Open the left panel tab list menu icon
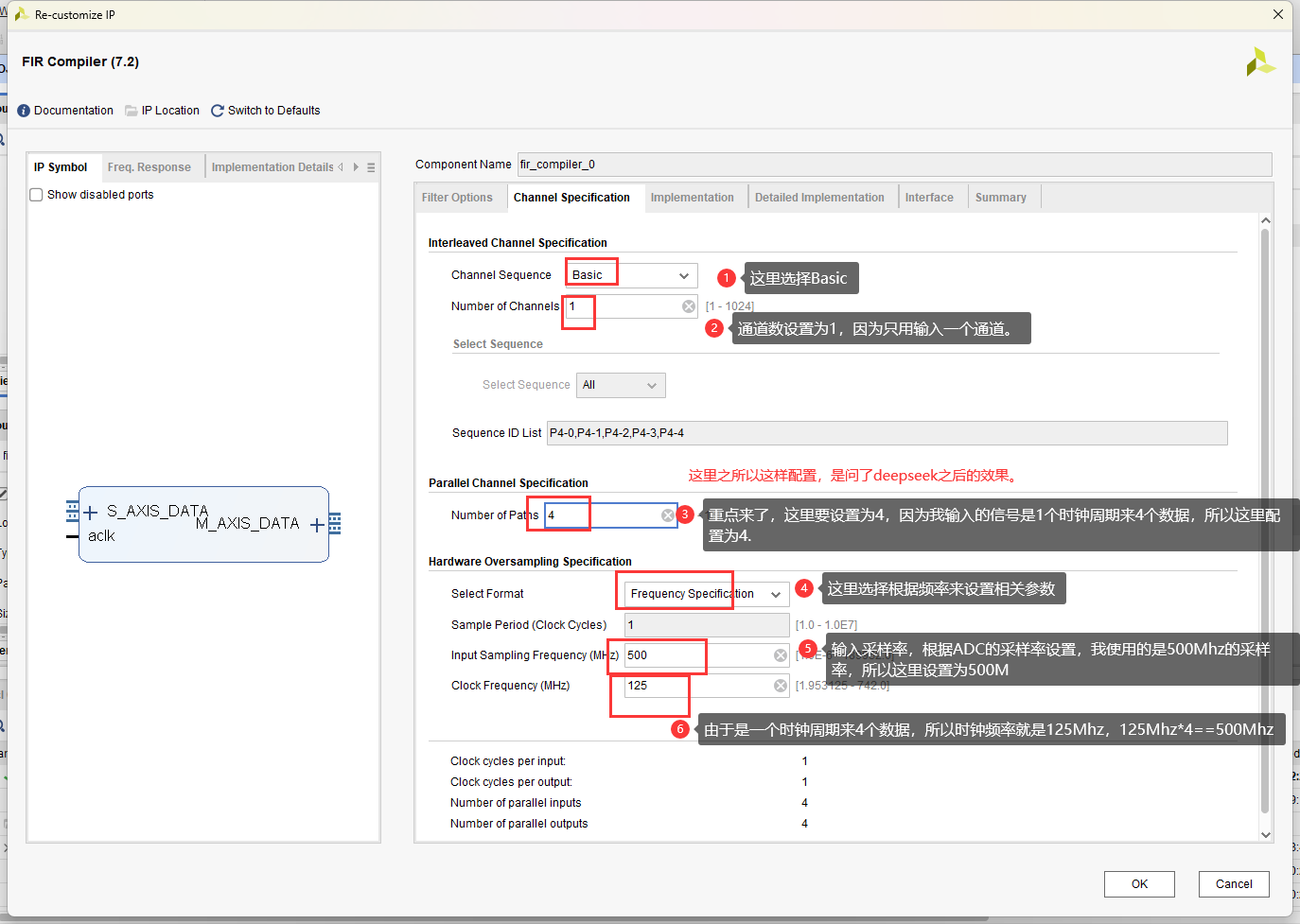 [371, 167]
